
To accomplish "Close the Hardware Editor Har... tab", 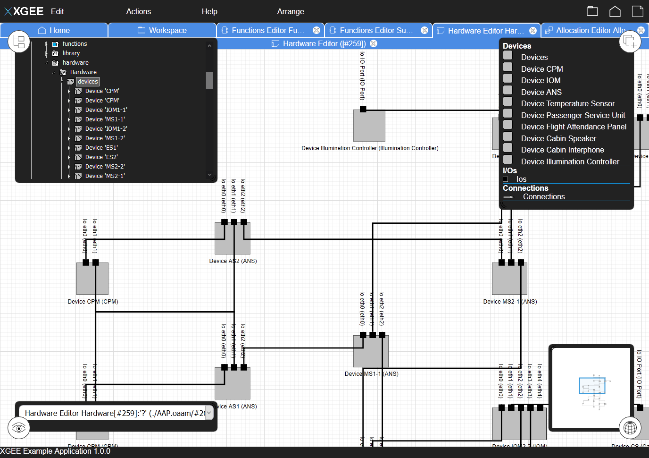I will 533,30.
